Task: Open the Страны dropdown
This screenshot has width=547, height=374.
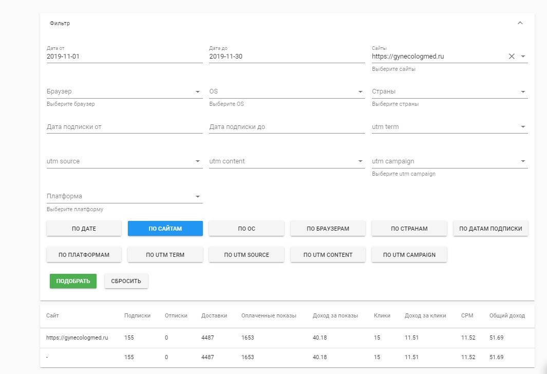Action: click(450, 91)
